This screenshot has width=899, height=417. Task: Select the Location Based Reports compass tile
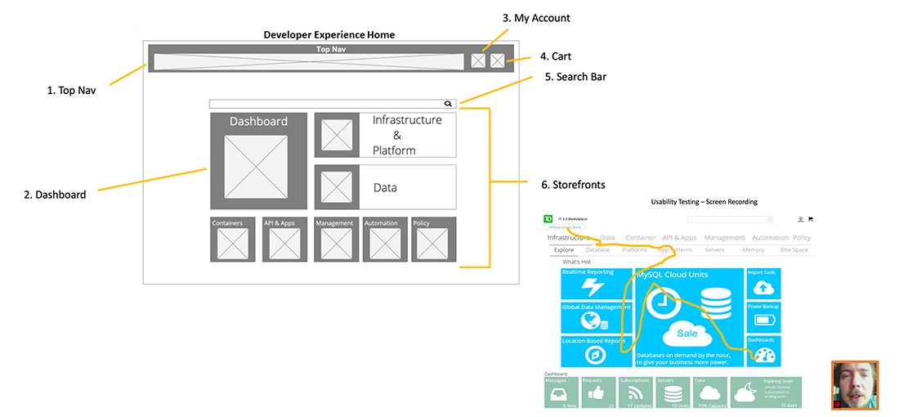[x=596, y=351]
